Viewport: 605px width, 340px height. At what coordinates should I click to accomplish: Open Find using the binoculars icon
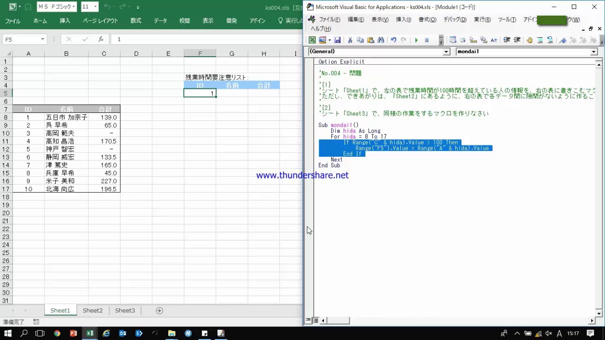point(381,40)
